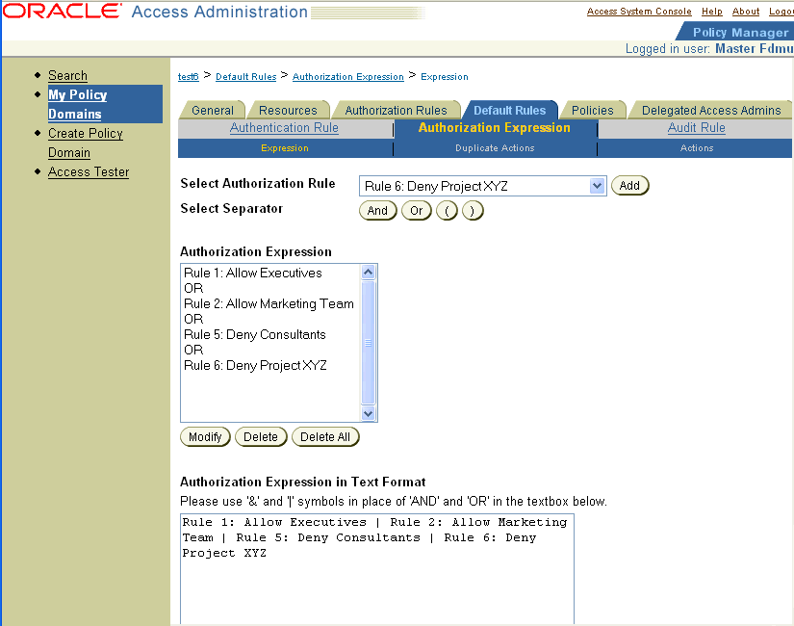Insert an opening parenthesis separator
The width and height of the screenshot is (794, 626).
[447, 210]
